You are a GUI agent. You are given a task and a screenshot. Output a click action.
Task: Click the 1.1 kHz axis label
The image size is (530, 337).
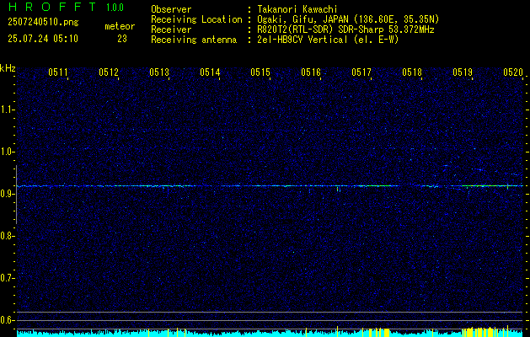coord(6,110)
